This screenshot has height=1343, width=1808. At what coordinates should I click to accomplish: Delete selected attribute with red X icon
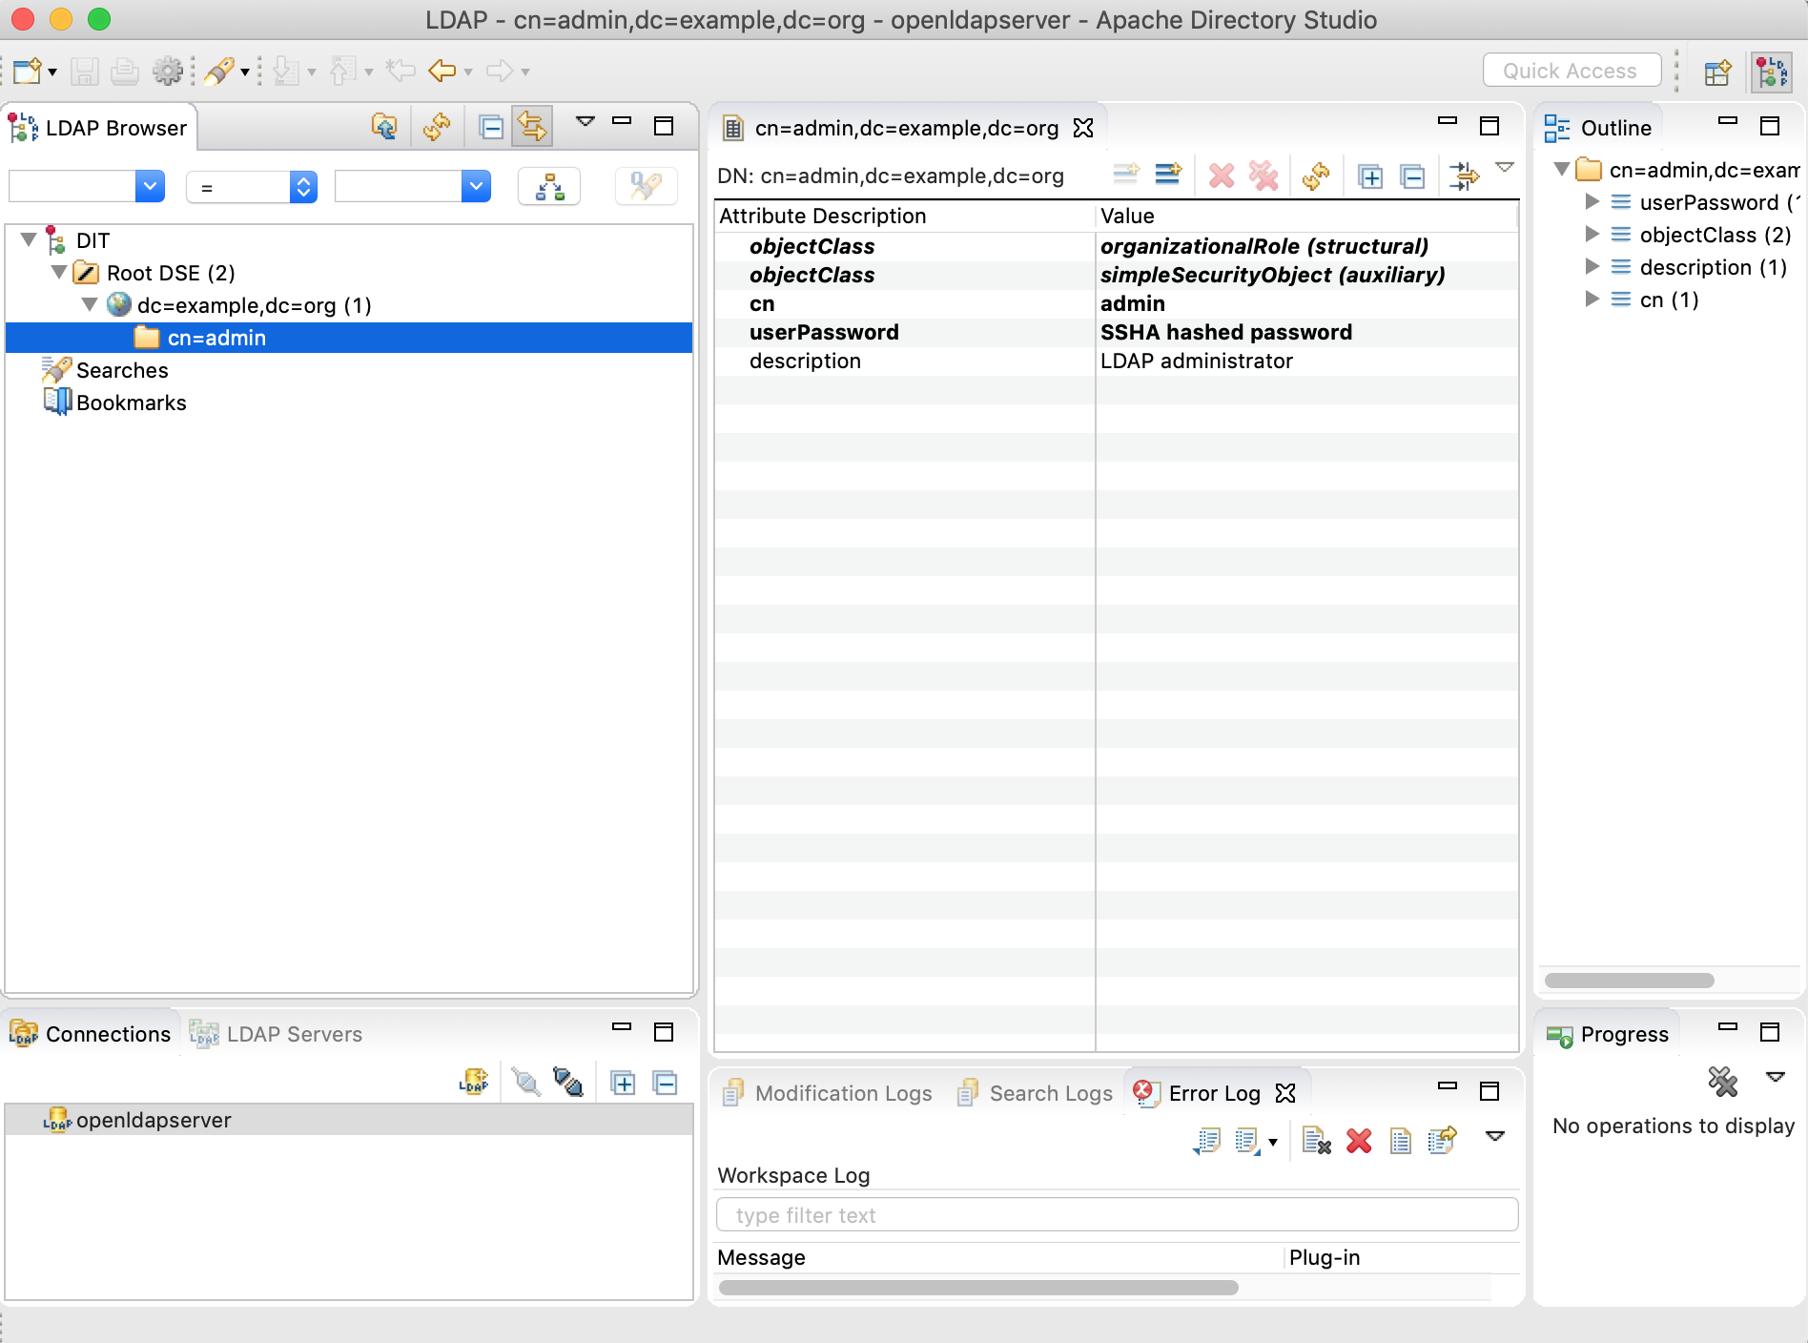point(1222,176)
